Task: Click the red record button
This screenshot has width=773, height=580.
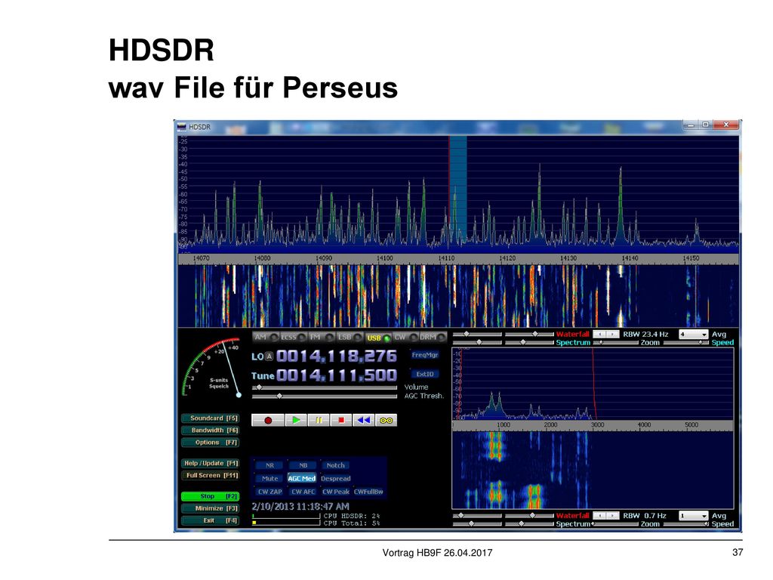Action: click(268, 420)
